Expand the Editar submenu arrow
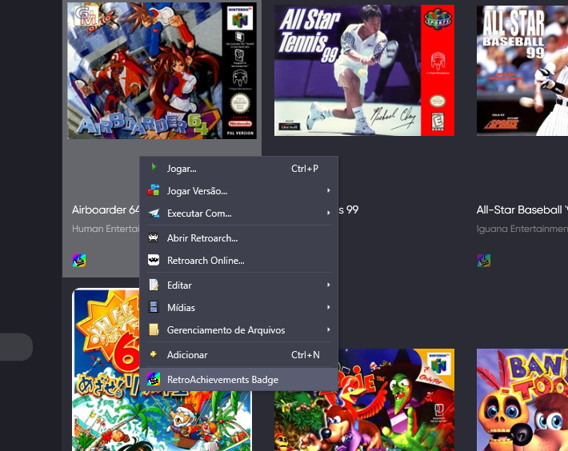This screenshot has width=568, height=451. pos(329,285)
